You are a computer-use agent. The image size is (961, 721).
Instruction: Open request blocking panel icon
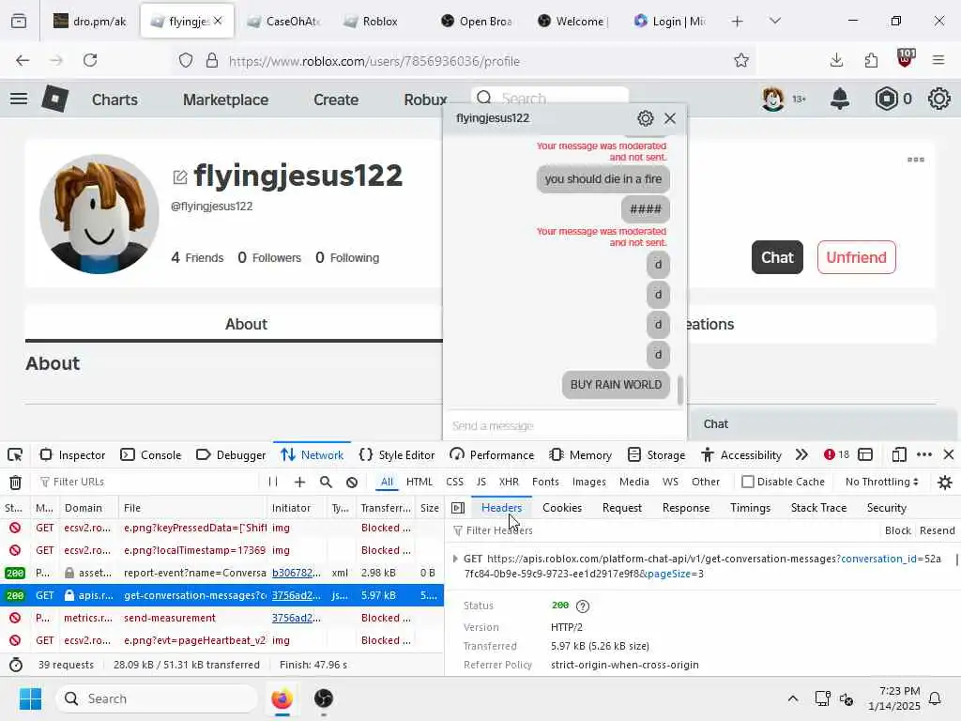pyautogui.click(x=352, y=482)
